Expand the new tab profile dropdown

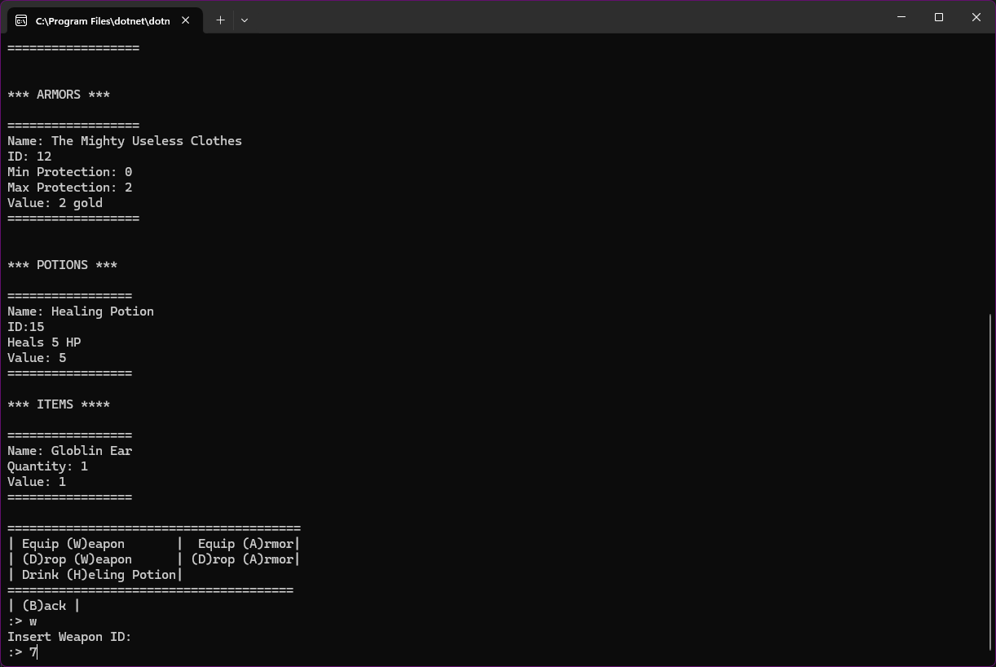point(245,20)
